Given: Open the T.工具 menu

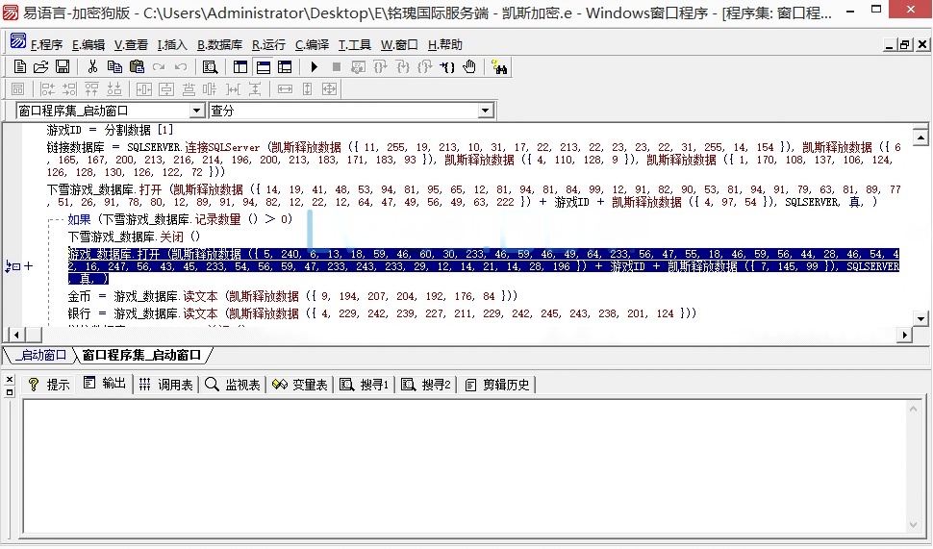Looking at the screenshot, I should click(x=355, y=44).
